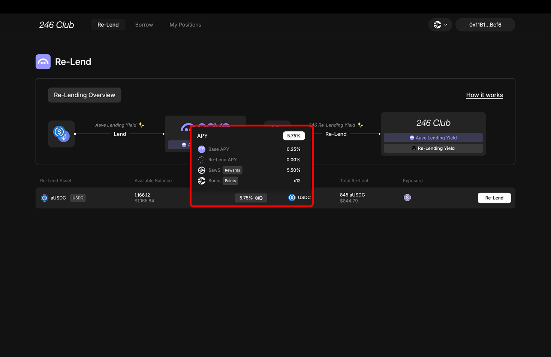Click the USDC coin icon beside USDC label
551x357 pixels.
click(x=292, y=198)
